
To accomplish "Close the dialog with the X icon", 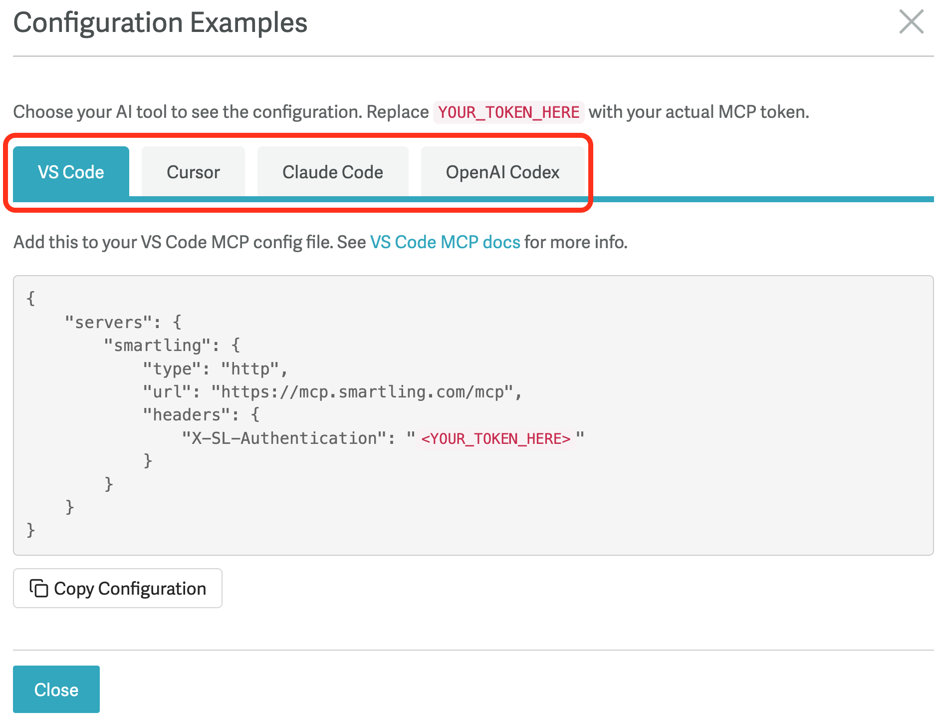I will pyautogui.click(x=912, y=22).
